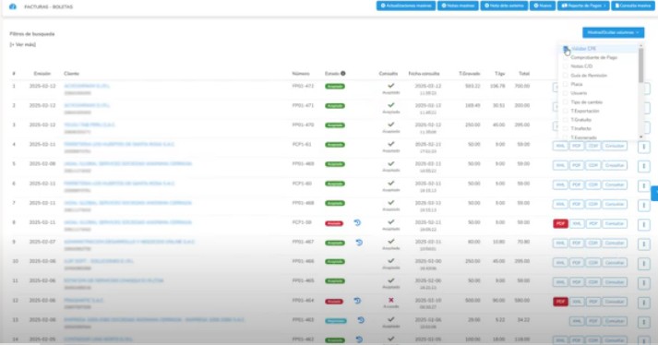Click the retry icon for invoice FP01-463
Viewport: 658px width, 345px height.
pyautogui.click(x=361, y=320)
